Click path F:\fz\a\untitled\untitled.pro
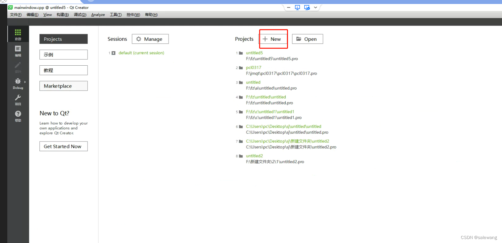502x243 pixels. pos(271,88)
